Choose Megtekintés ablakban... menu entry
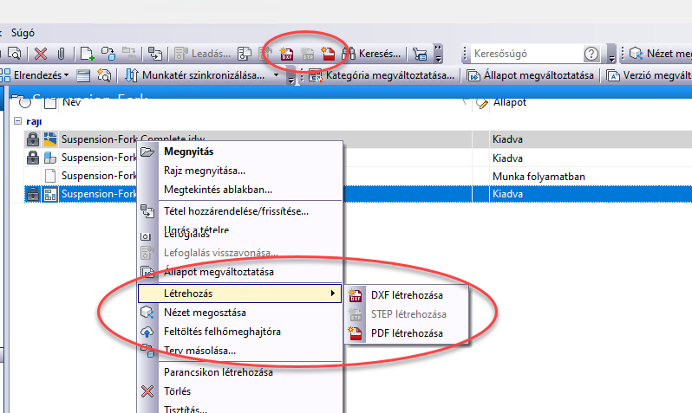 pyautogui.click(x=240, y=190)
